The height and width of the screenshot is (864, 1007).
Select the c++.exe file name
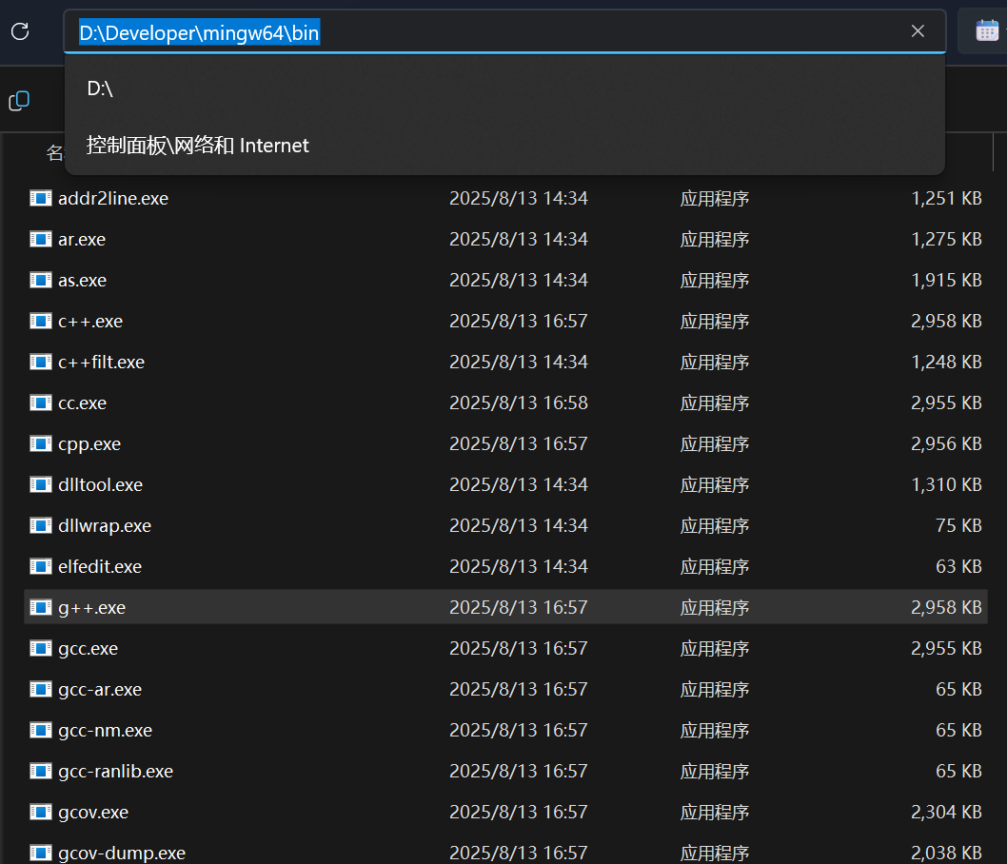pos(90,322)
